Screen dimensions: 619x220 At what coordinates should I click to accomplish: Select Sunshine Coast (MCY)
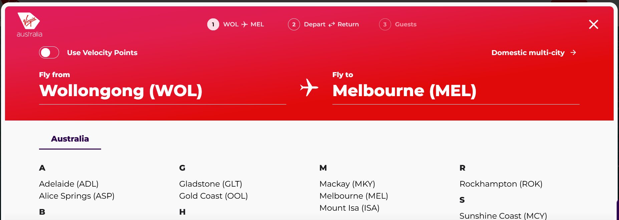coord(502,216)
